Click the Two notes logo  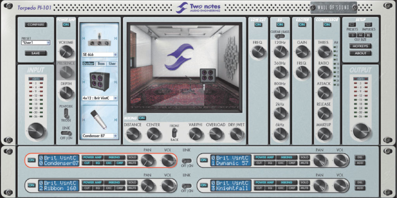(x=198, y=7)
